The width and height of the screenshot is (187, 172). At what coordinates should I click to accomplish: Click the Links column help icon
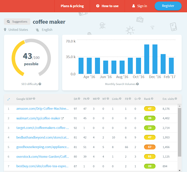coord(120,99)
